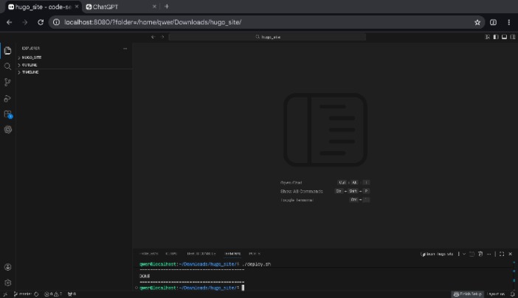This screenshot has height=298, width=518.
Task: Close the terminal panel
Action: [x=510, y=254]
